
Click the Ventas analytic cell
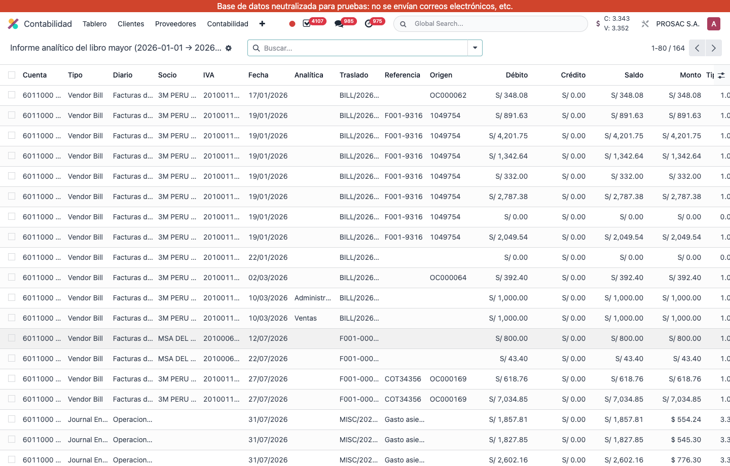click(x=306, y=318)
